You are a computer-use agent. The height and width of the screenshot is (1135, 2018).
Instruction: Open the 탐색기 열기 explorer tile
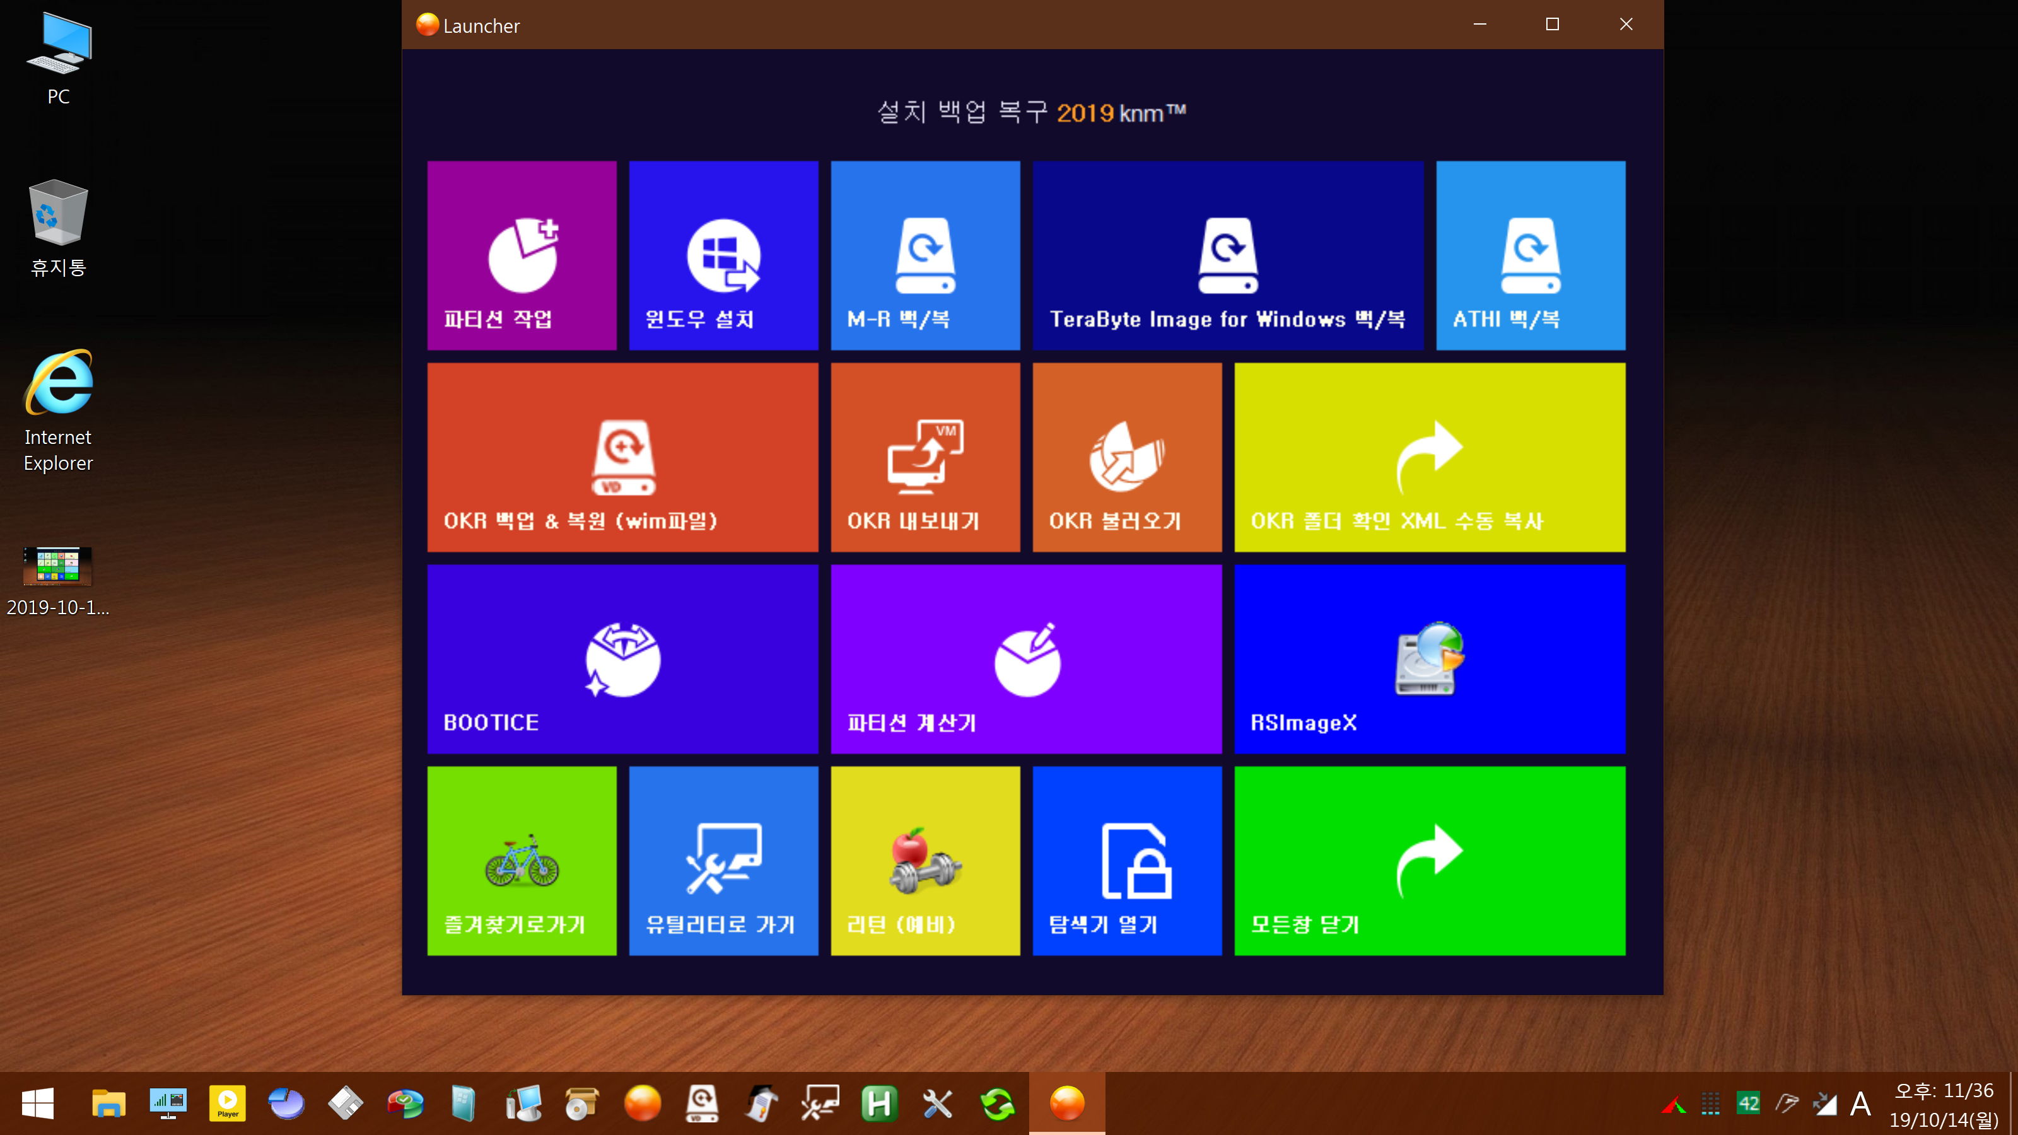pos(1128,861)
